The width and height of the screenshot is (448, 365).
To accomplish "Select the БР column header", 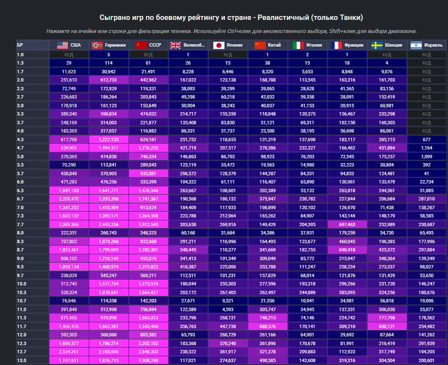I will (32, 45).
